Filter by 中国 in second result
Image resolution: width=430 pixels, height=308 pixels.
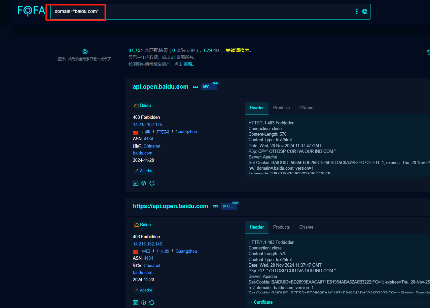coord(146,251)
